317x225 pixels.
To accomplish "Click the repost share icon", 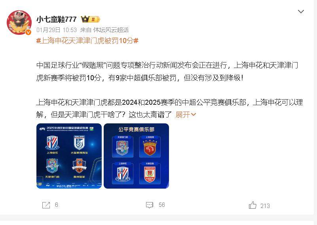I will (x=46, y=205).
